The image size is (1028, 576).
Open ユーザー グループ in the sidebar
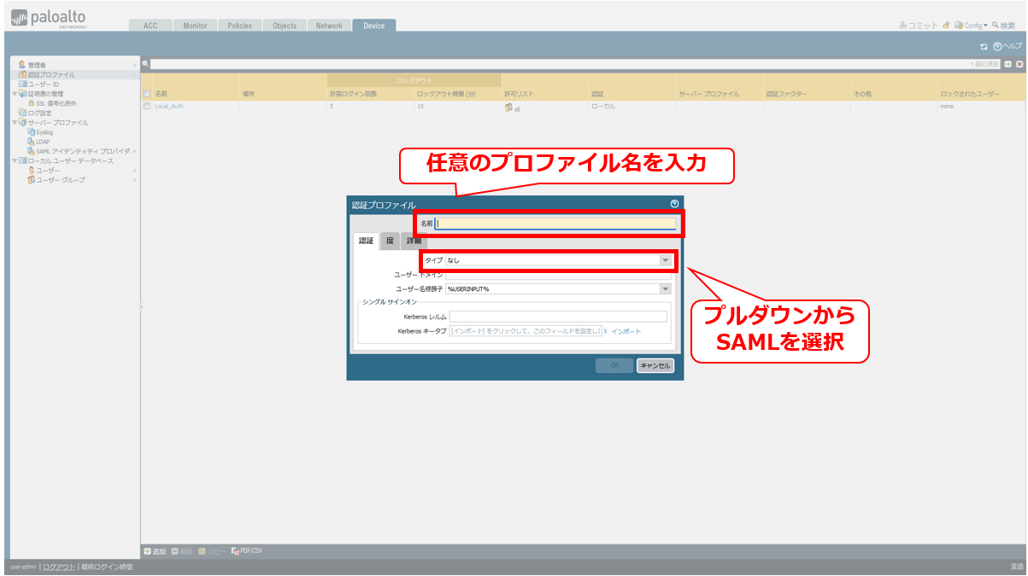[x=60, y=179]
